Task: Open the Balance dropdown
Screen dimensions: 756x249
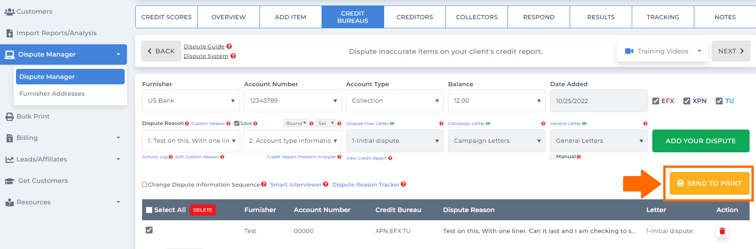Action: [x=497, y=101]
